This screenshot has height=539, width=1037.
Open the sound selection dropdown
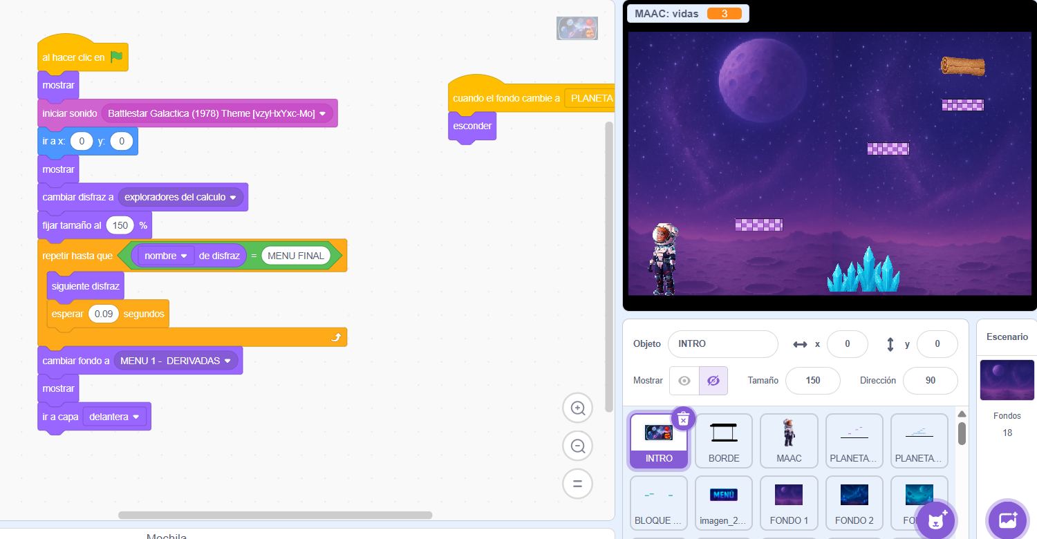pos(322,113)
